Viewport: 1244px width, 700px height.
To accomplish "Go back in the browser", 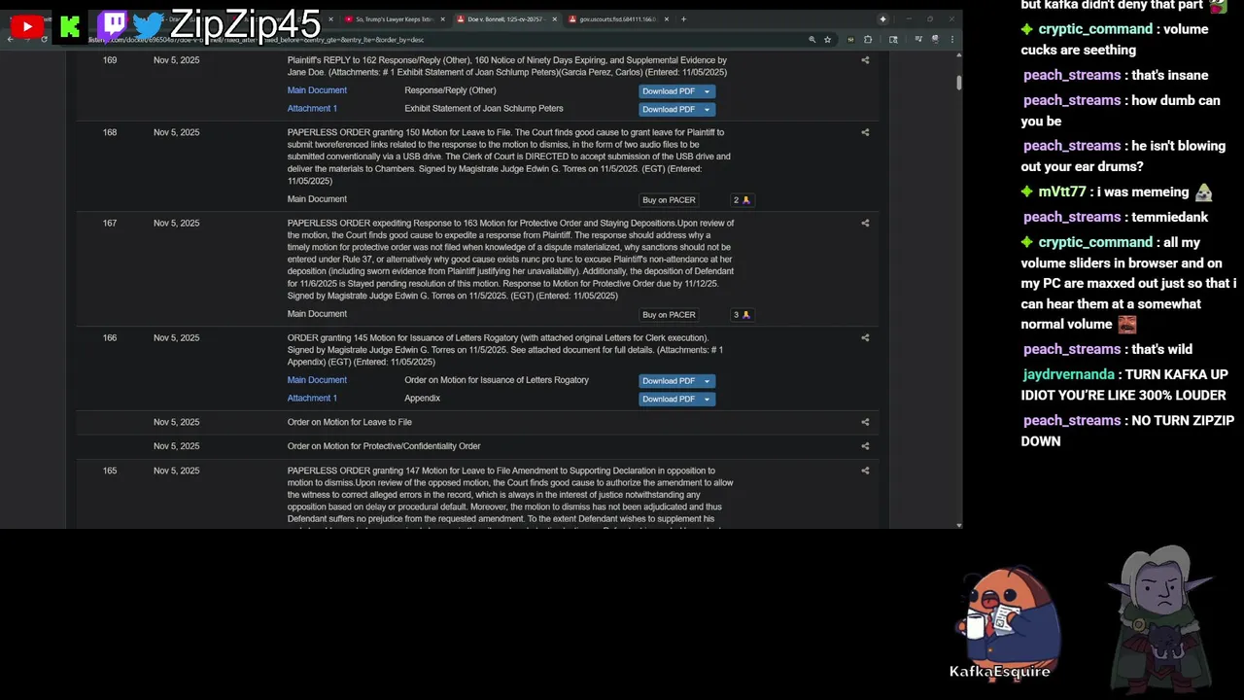I will click(x=11, y=39).
